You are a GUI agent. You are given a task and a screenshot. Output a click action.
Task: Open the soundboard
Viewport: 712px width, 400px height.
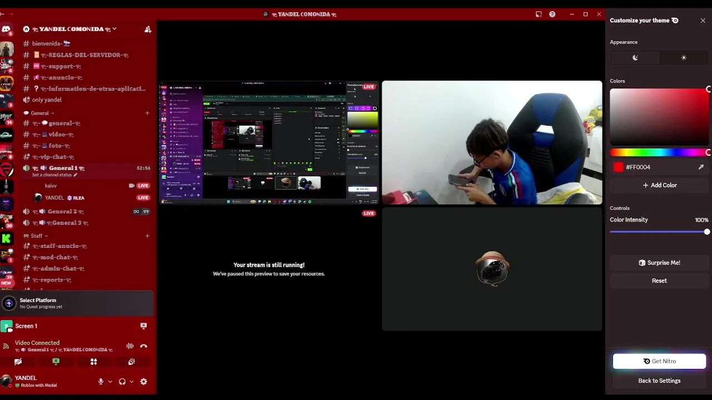pyautogui.click(x=131, y=362)
